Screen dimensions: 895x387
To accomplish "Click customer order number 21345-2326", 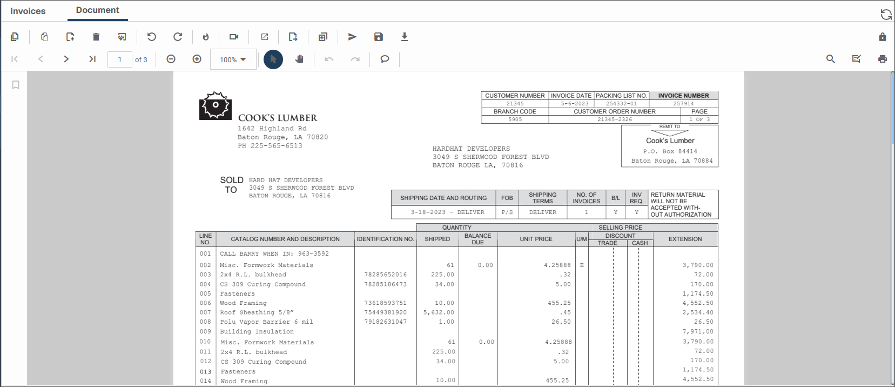I will point(615,119).
